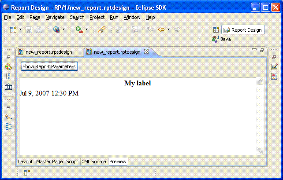Minimize the editor area
This screenshot has width=283, height=180.
[254, 49]
